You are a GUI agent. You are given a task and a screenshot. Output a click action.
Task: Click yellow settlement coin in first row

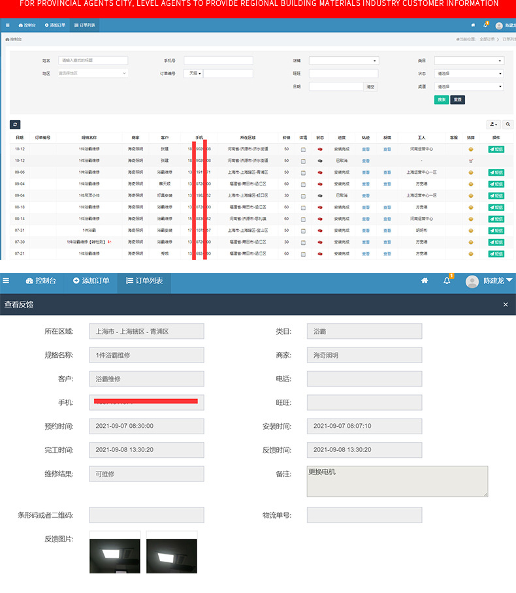(x=471, y=150)
